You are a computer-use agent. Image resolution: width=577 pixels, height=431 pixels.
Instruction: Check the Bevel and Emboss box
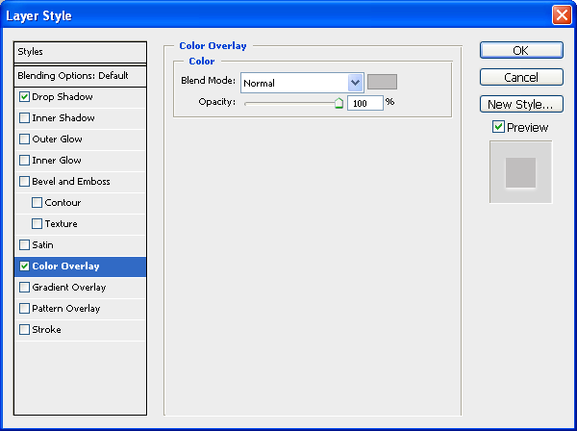(24, 182)
